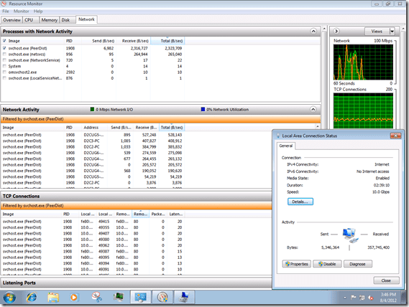The height and width of the screenshot is (307, 409).
Task: Sort TCP Connections by Laten... column
Action: 176,214
